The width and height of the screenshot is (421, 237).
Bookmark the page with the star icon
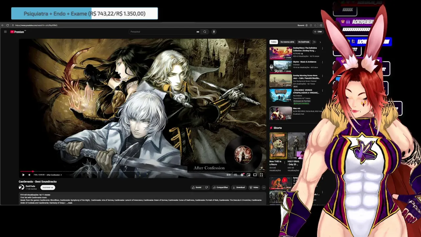tap(315, 25)
